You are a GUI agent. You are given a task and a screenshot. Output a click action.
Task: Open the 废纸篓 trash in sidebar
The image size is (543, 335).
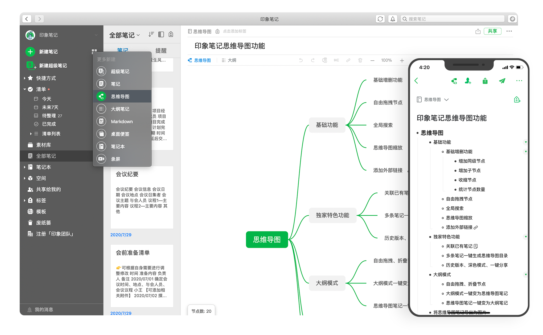(x=40, y=223)
